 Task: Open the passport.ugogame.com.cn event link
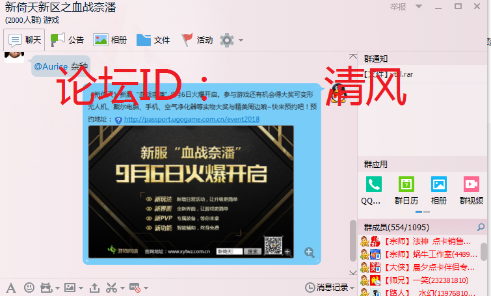192,119
